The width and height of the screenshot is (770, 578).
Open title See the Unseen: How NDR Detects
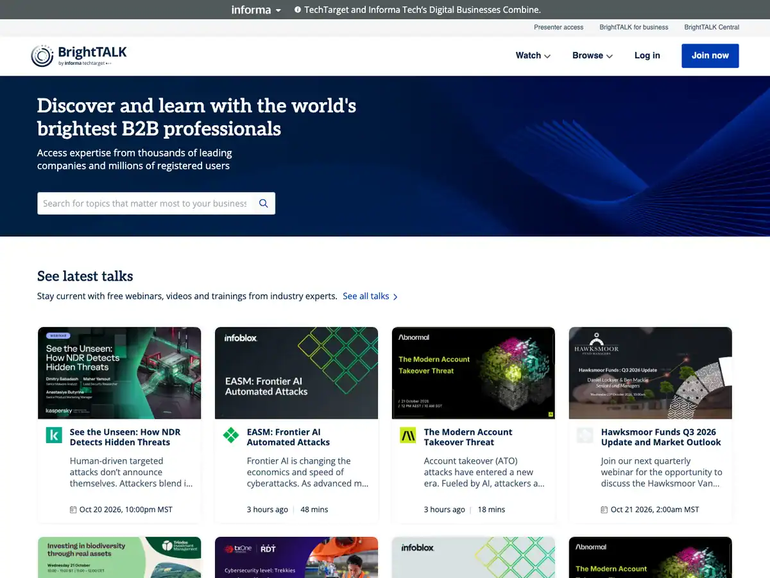point(125,437)
